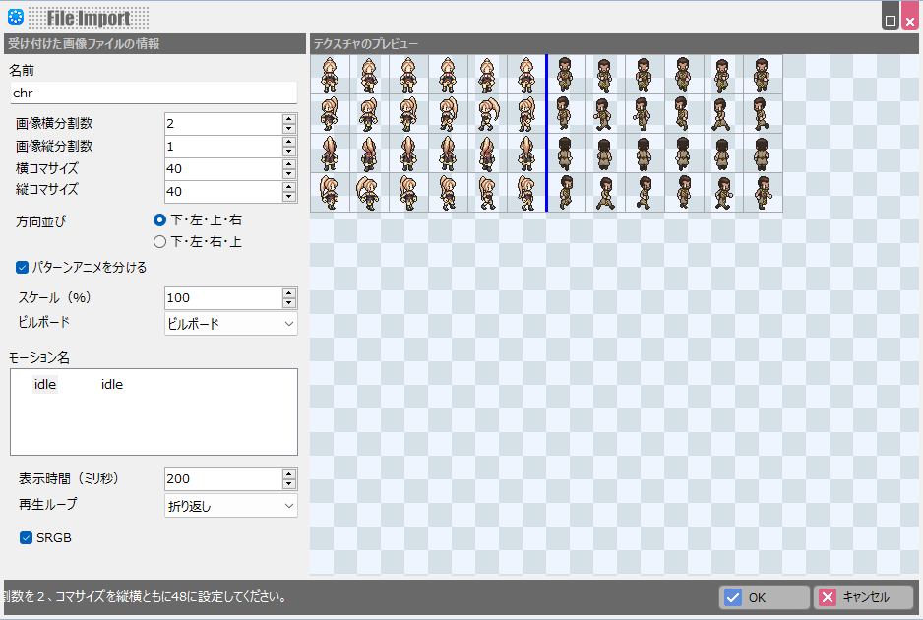
Task: Select the 下·左·右·上 direction order option
Action: tap(160, 241)
